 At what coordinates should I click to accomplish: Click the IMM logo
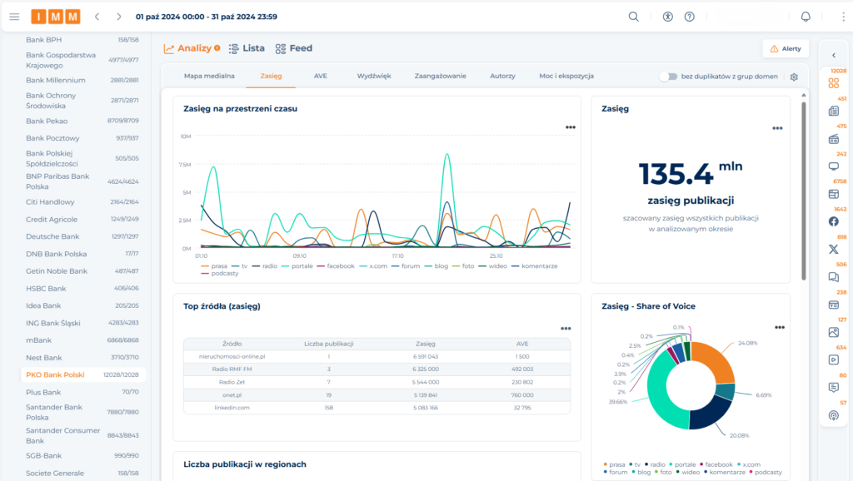coord(56,17)
